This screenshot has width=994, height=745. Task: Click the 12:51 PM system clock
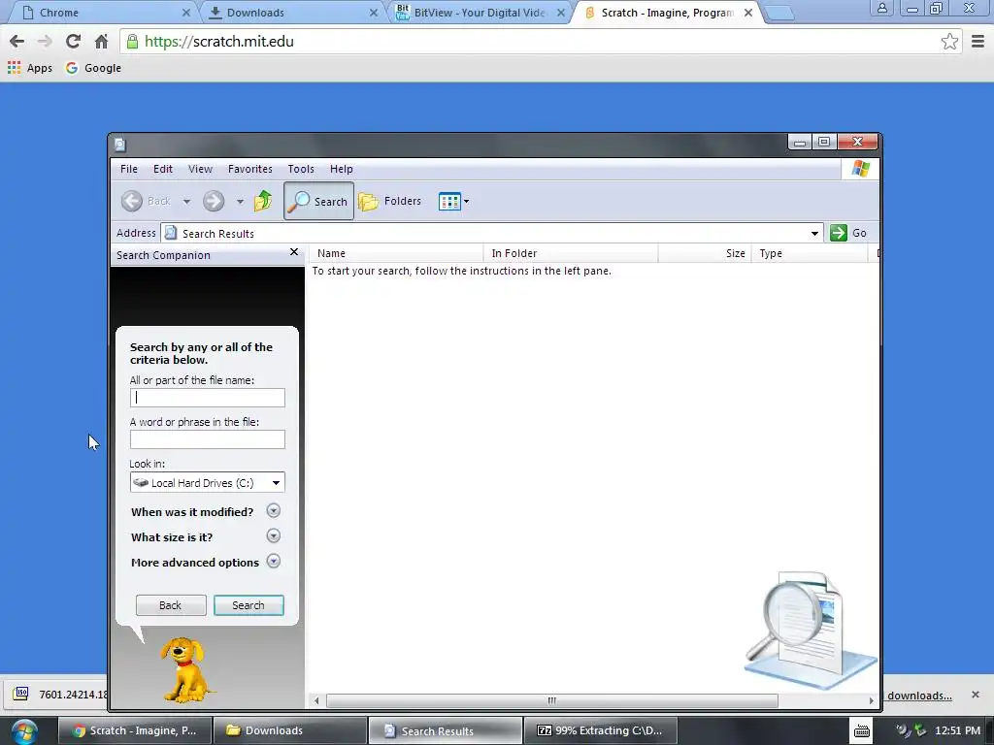point(957,730)
